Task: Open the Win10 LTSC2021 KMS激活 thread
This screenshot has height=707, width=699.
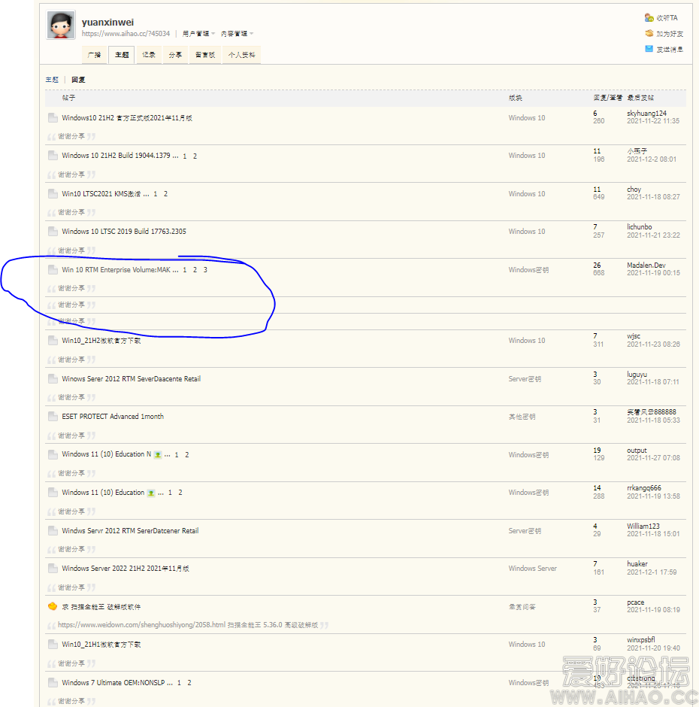Action: [105, 194]
